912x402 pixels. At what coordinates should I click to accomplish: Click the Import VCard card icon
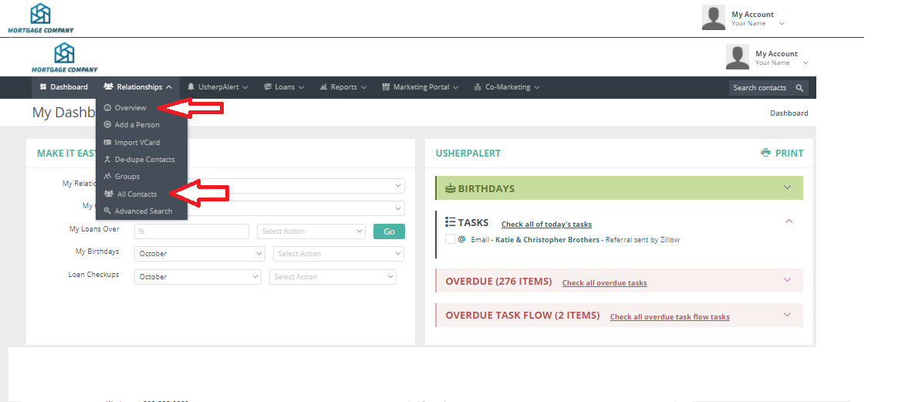pos(107,142)
